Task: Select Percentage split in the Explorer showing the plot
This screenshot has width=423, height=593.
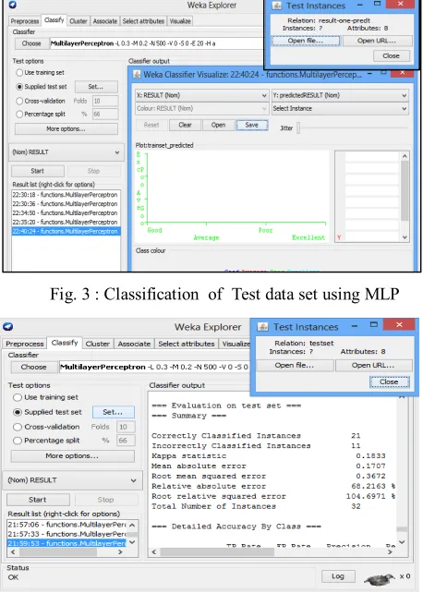Action: pyautogui.click(x=19, y=114)
